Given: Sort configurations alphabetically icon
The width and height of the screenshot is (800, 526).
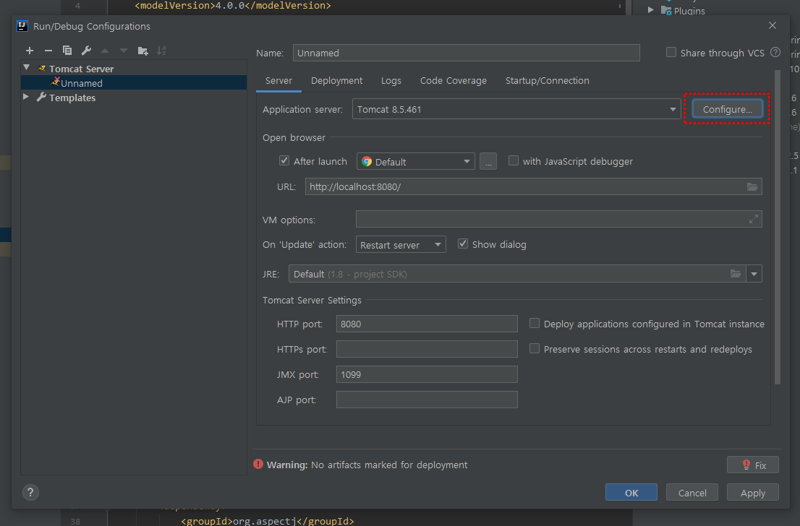Looking at the screenshot, I should (x=161, y=51).
